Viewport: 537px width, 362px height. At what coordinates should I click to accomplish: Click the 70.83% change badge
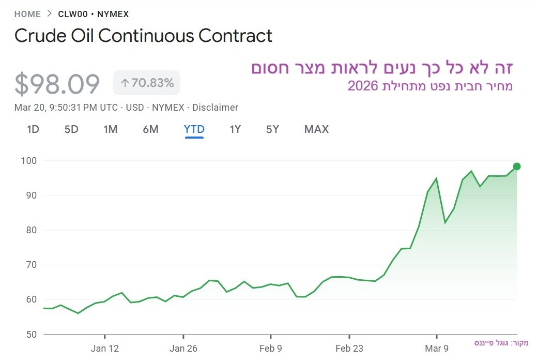(x=152, y=83)
